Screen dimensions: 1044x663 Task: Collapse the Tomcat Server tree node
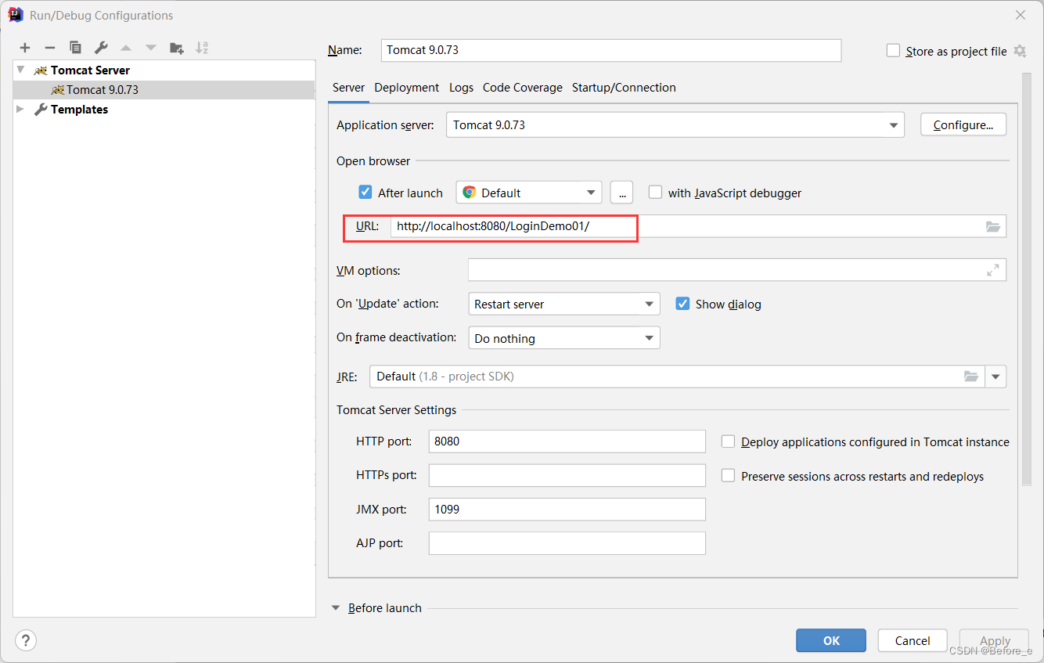click(x=21, y=70)
